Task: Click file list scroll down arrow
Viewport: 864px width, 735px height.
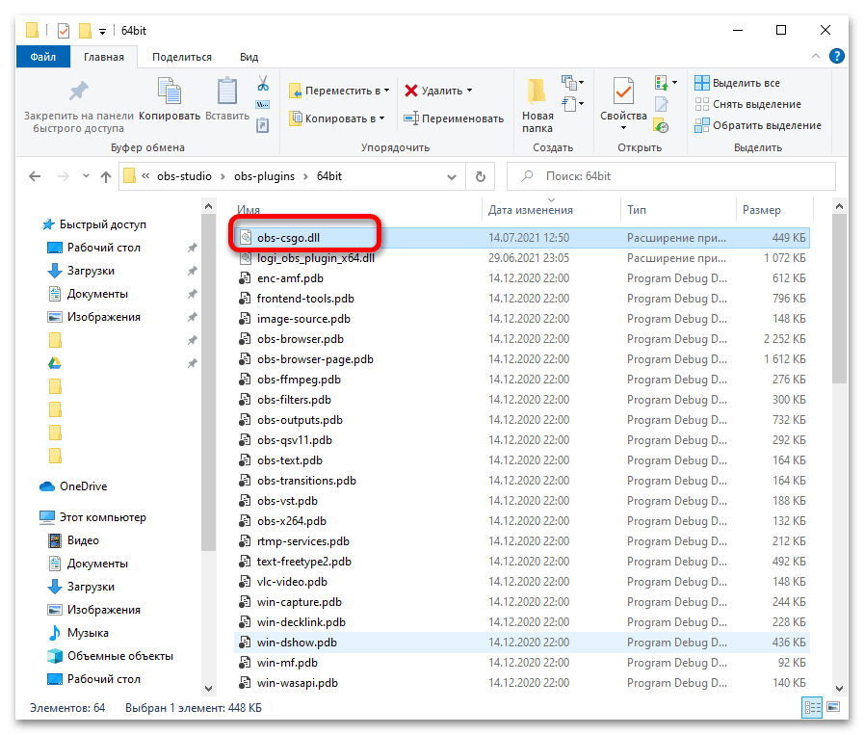Action: click(x=839, y=688)
